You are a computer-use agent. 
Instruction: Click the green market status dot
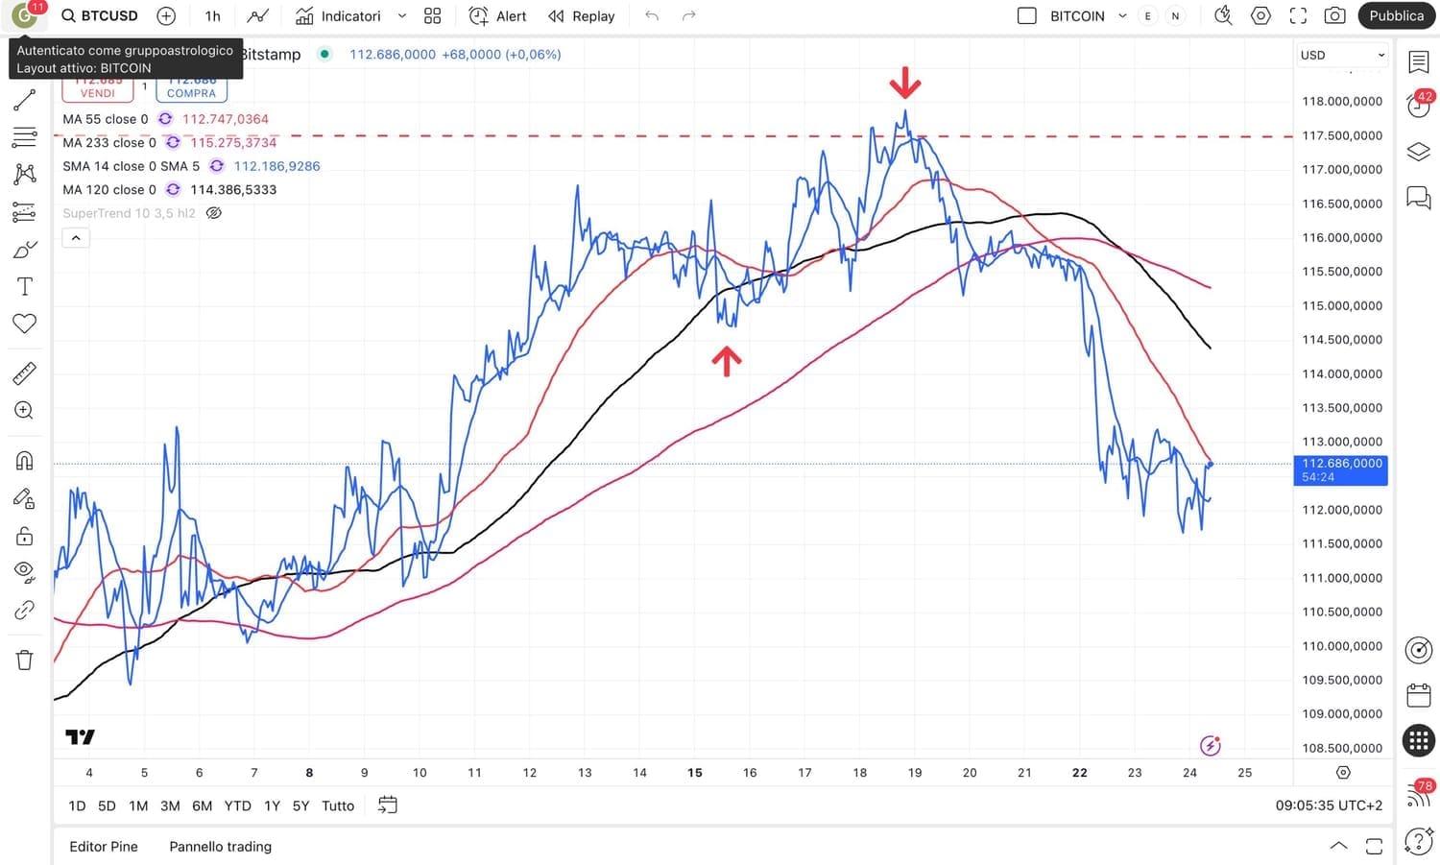(324, 54)
